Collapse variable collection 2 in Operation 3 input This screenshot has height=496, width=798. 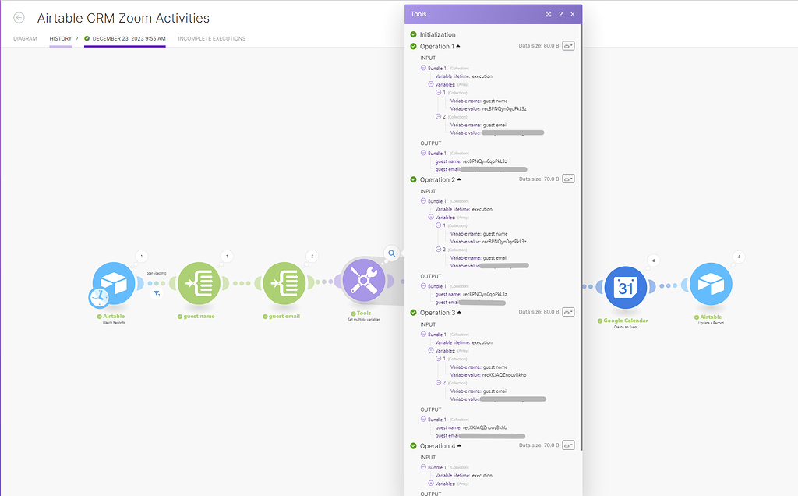coord(438,382)
